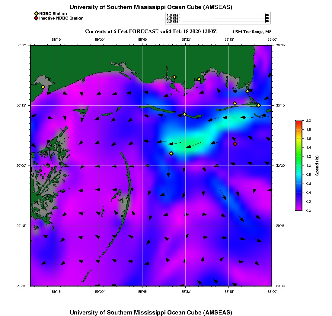Click the top 'Ocean Cube (AMSEAS)' heading
Viewport: 332px width, 316px height.
click(151, 7)
